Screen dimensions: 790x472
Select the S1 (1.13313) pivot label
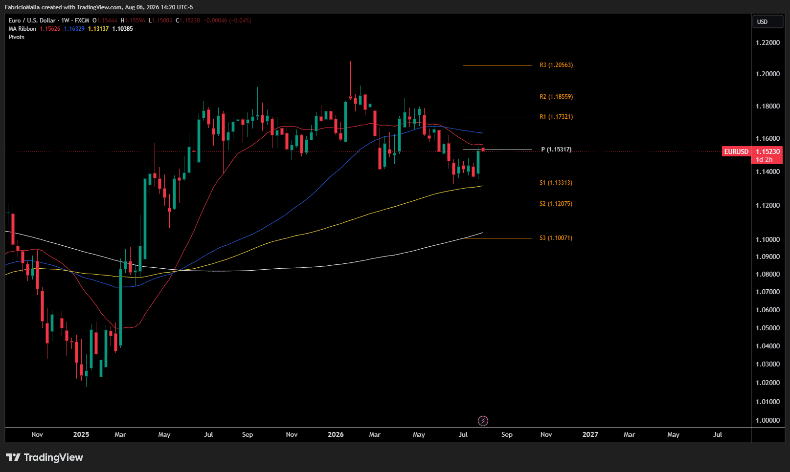click(556, 183)
